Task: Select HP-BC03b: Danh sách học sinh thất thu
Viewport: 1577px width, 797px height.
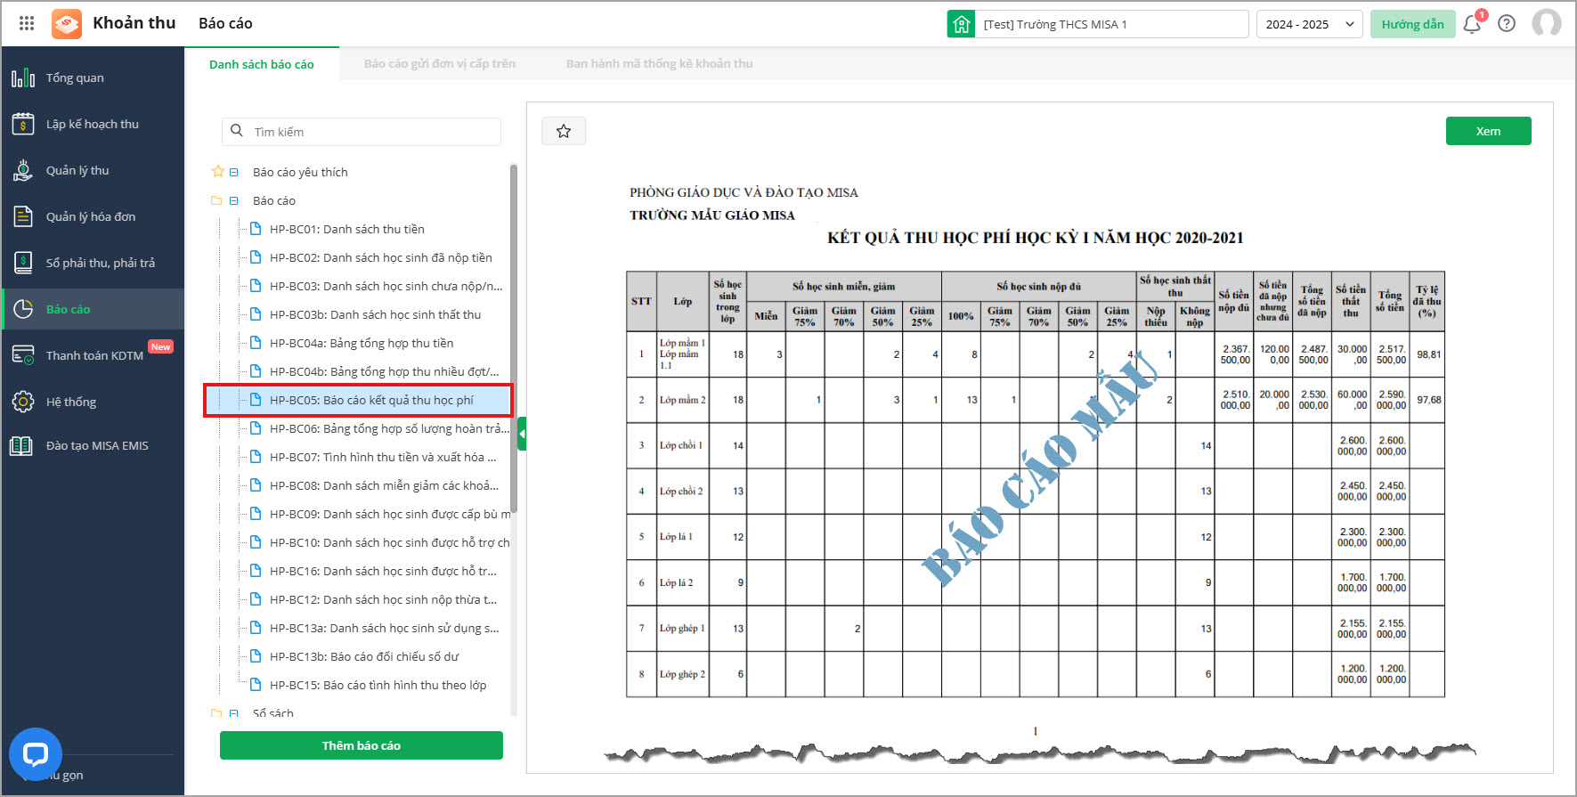Action: 375,314
